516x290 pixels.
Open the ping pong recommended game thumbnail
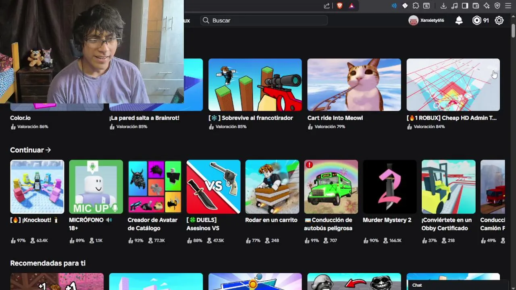point(255,282)
